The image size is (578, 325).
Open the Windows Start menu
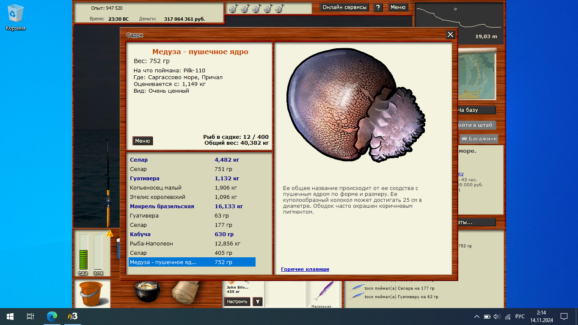pyautogui.click(x=10, y=316)
